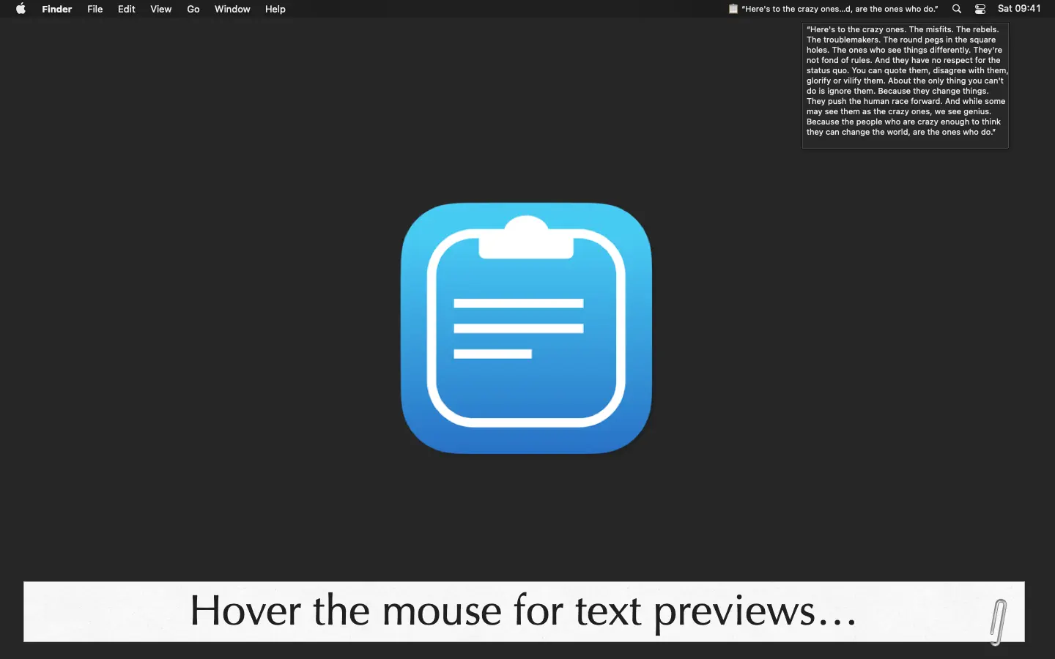Open Control Center icon in menu bar
The height and width of the screenshot is (659, 1055).
980,9
